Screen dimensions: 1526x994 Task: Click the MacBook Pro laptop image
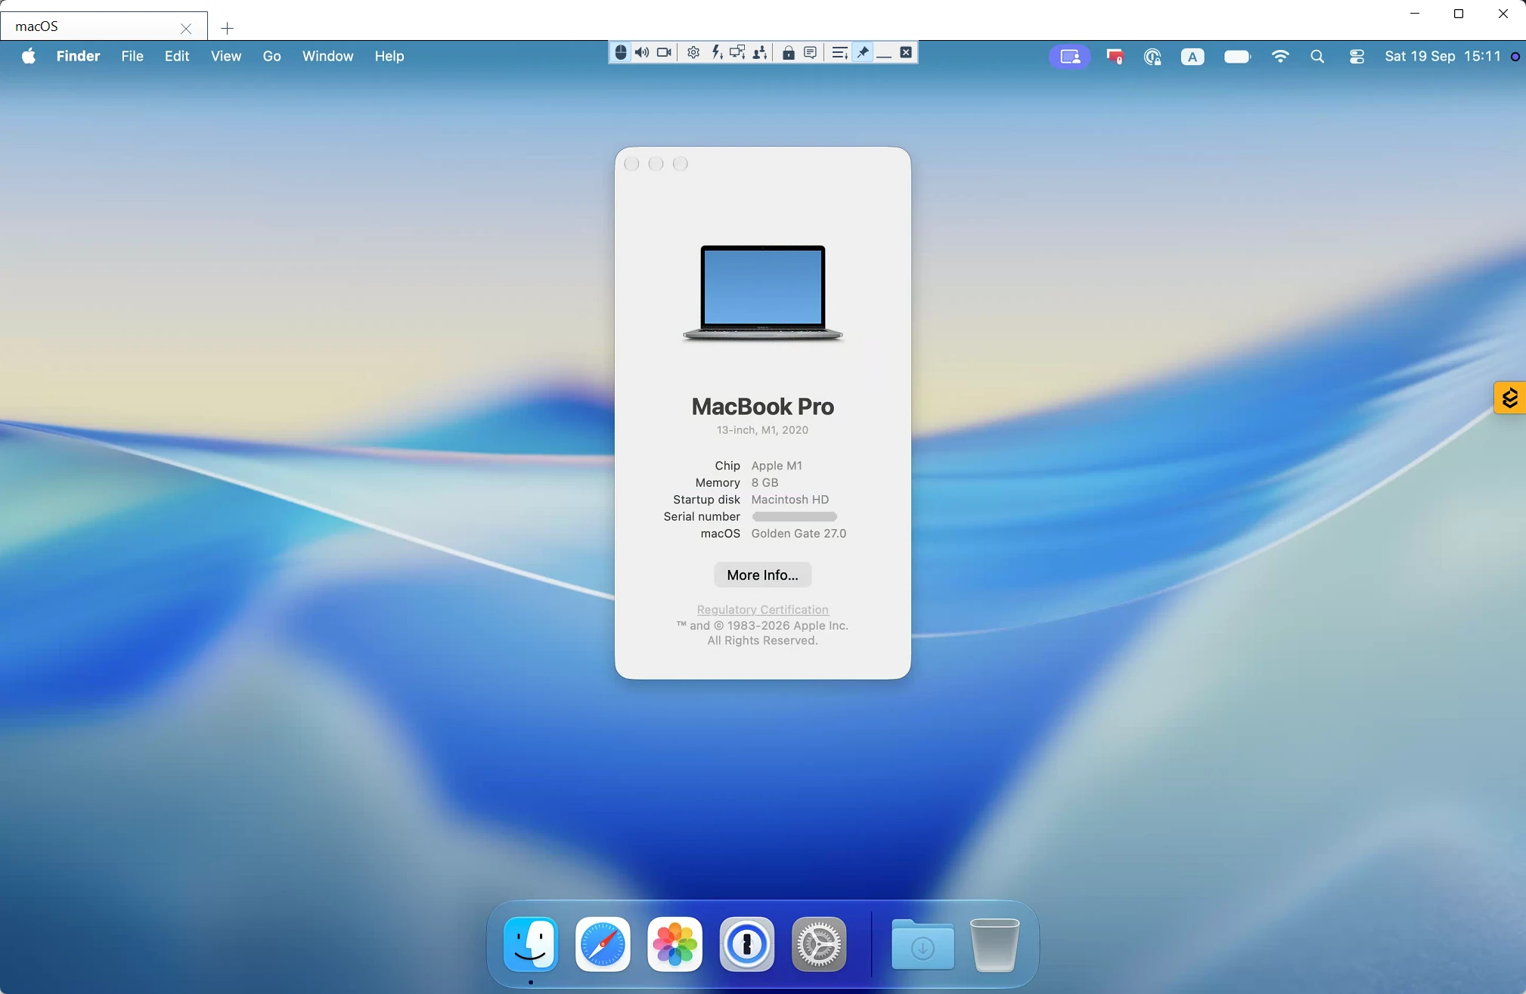pos(762,293)
